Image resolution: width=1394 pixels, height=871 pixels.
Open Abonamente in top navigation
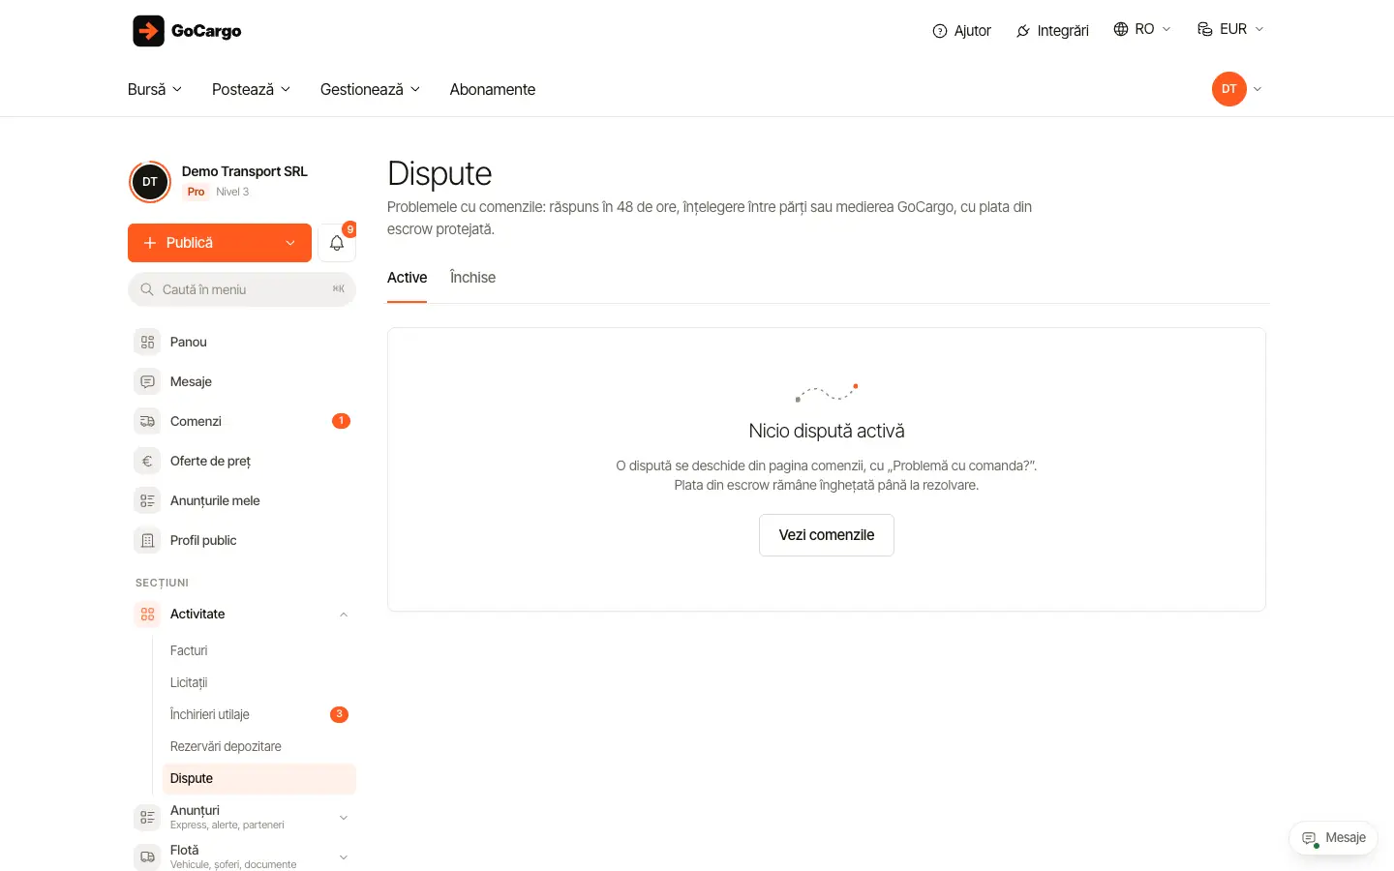click(x=492, y=89)
